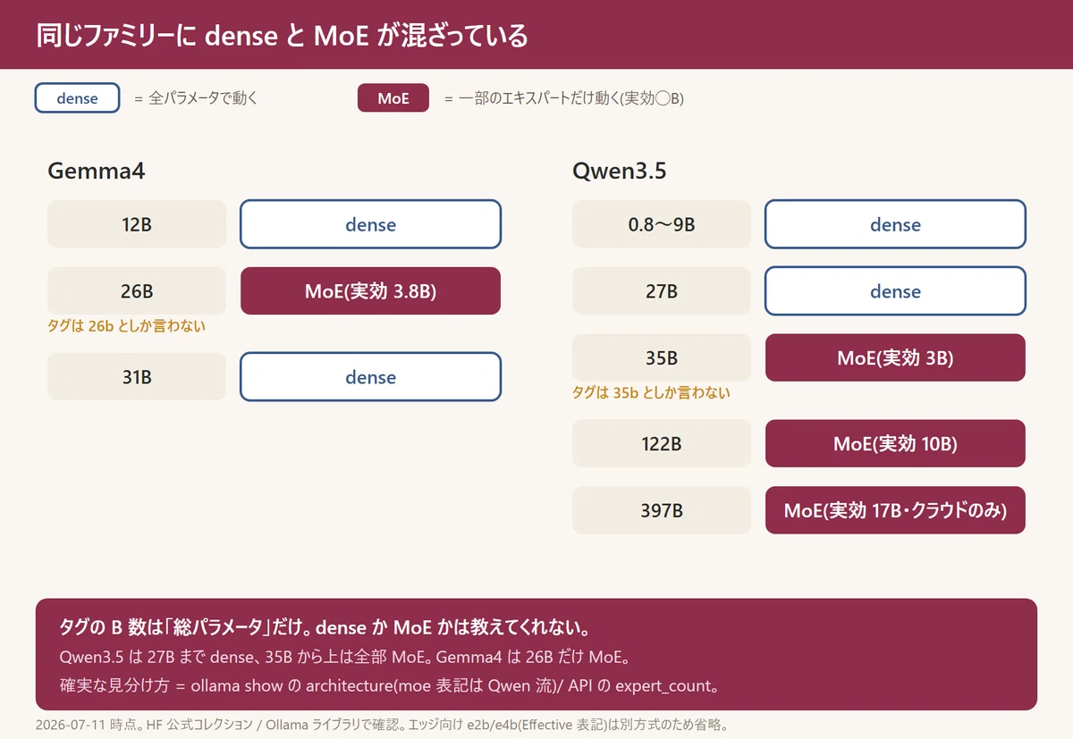Click the MoE(実効 10B) box
Image resolution: width=1073 pixels, height=739 pixels.
point(895,443)
